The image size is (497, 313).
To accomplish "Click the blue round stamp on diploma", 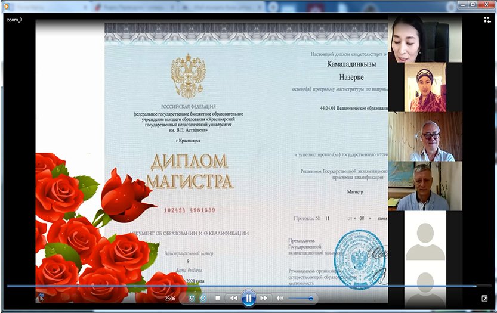I will tap(360, 260).
